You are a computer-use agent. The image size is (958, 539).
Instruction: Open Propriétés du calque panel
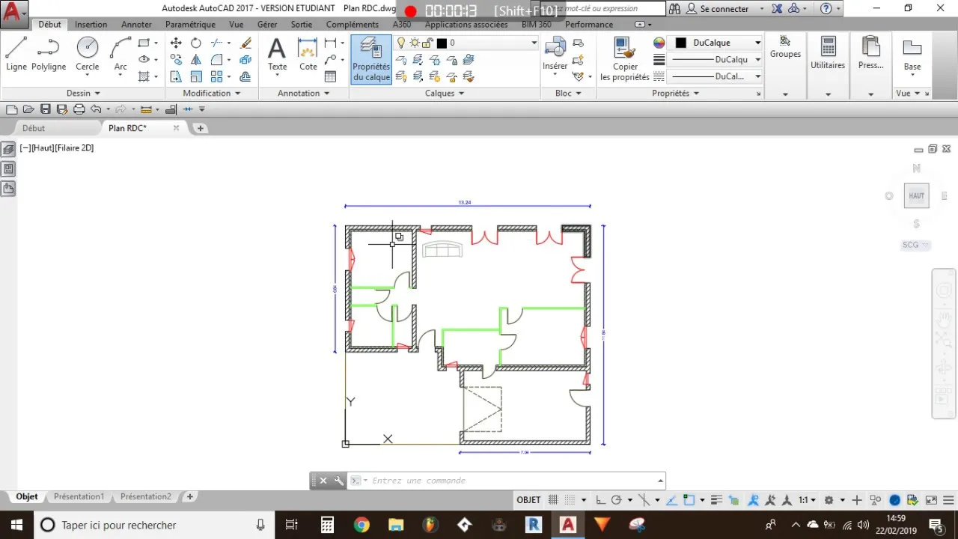(x=371, y=59)
